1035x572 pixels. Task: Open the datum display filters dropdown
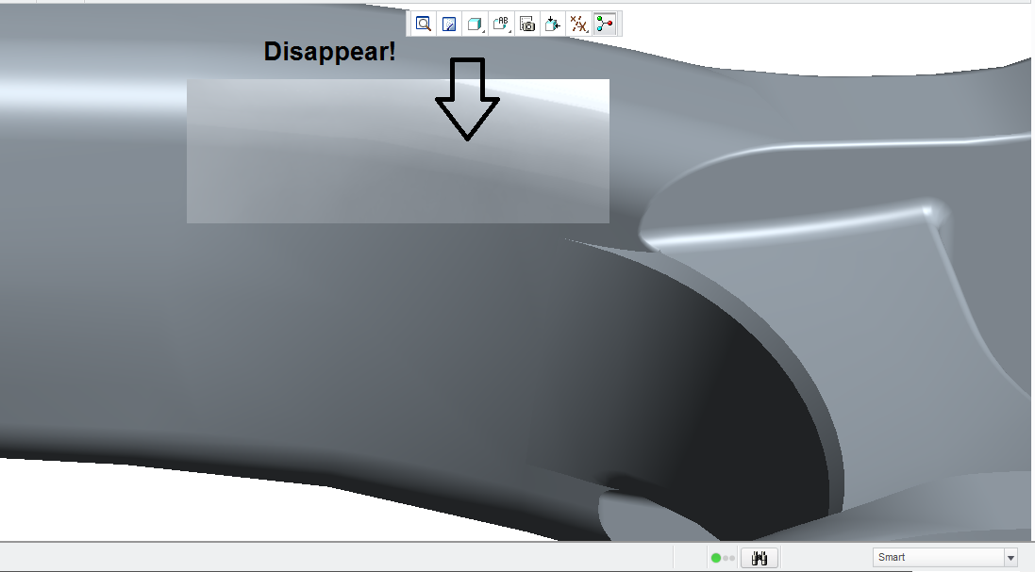(x=579, y=25)
